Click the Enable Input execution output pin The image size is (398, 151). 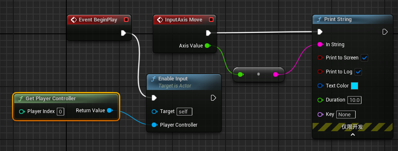pos(214,98)
